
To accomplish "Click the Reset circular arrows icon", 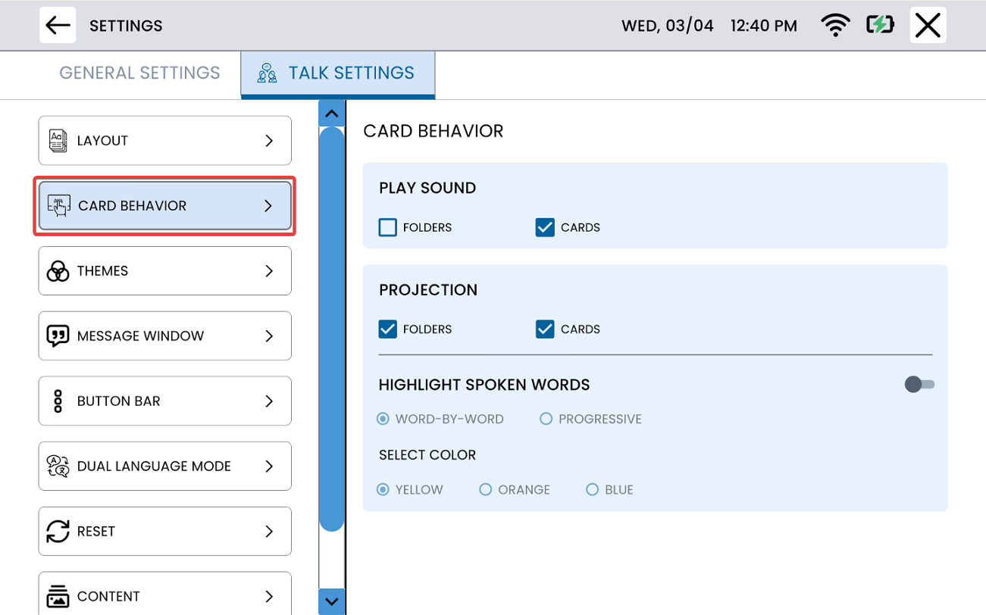I will [x=58, y=532].
